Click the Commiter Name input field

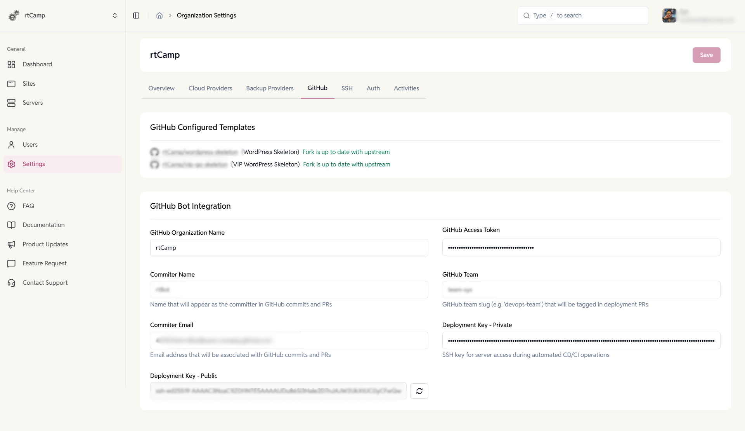coord(289,289)
